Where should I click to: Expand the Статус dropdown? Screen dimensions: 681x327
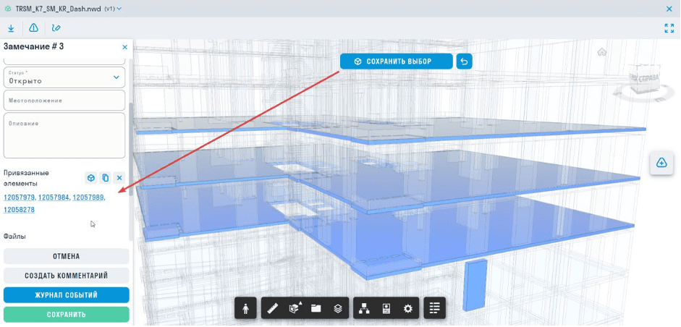(116, 77)
